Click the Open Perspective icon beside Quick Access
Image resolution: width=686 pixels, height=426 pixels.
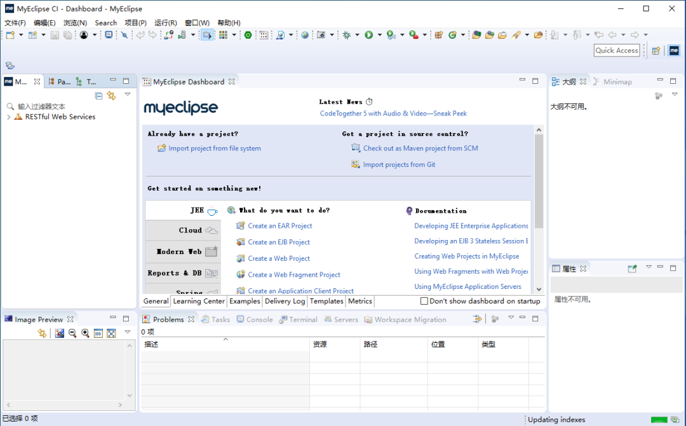coord(656,51)
